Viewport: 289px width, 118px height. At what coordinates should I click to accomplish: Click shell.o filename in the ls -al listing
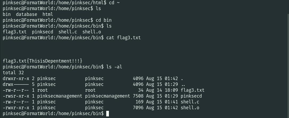tap(190, 108)
